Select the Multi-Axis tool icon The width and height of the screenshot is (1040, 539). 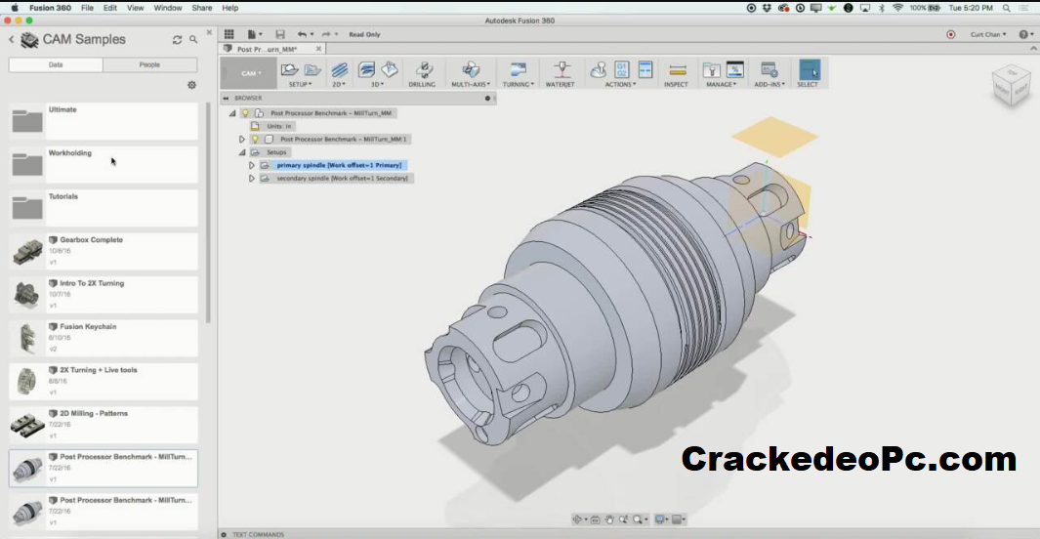[471, 69]
